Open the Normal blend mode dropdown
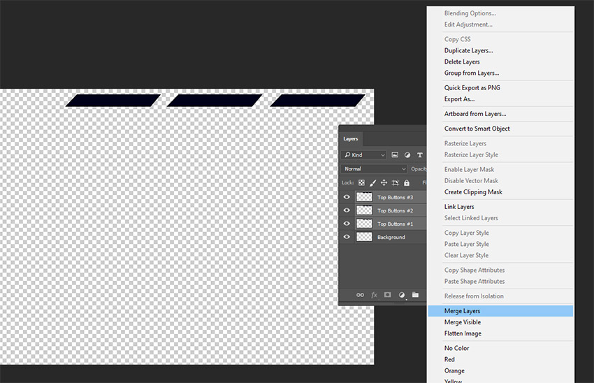This screenshot has width=594, height=383. pos(374,168)
